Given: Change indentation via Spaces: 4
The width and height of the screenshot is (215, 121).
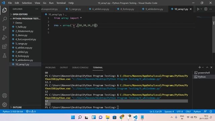Looking at the screenshot, I should tap(169, 112).
